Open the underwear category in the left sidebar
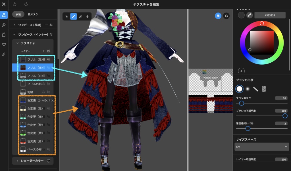Image resolution: width=291 pixels, height=171 pixels. 4,45
